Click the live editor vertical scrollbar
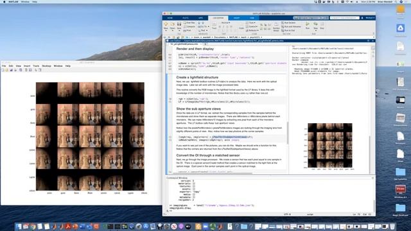The image size is (411, 231). tap(288, 133)
